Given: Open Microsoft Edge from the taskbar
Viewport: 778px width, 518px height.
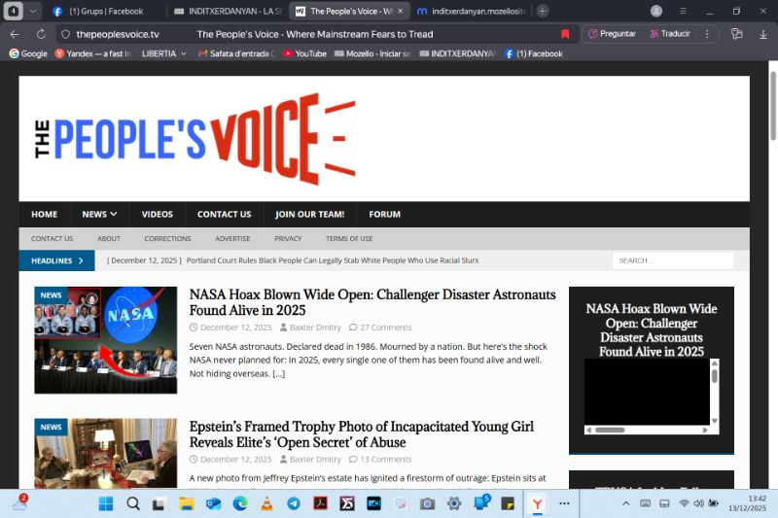Looking at the screenshot, I should click(239, 503).
